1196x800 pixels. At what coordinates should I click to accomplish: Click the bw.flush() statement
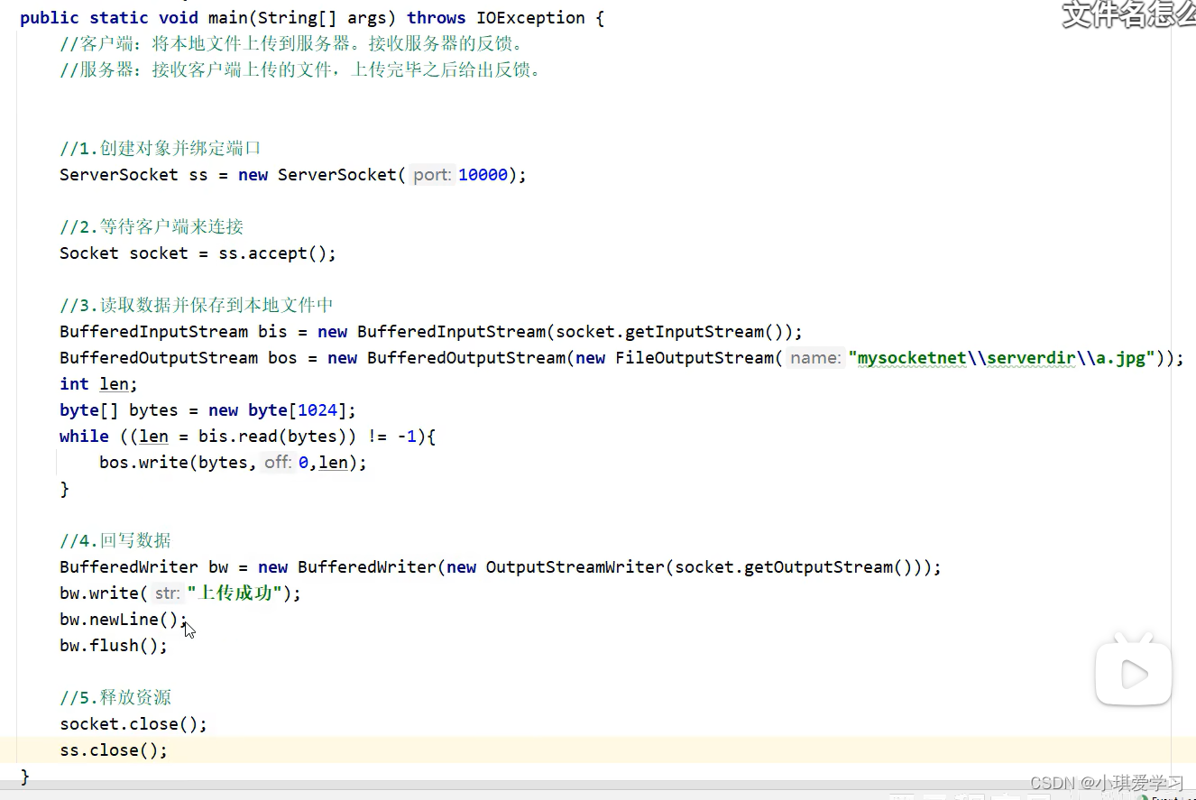(114, 645)
